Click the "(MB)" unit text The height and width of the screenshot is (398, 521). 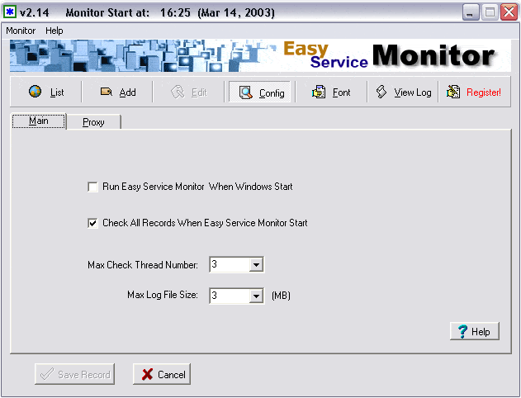pyautogui.click(x=281, y=296)
